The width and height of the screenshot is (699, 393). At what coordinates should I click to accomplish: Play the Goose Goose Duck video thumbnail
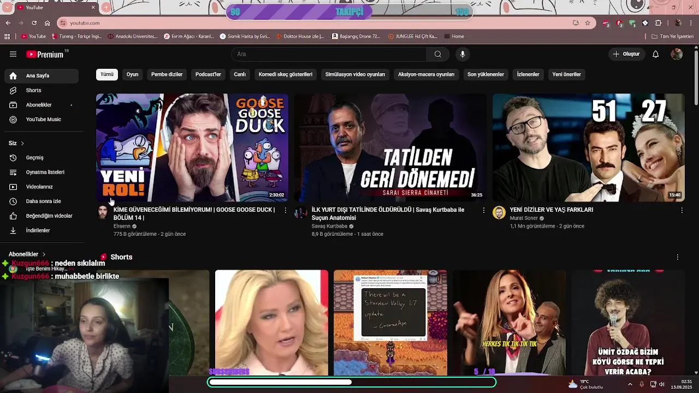tap(192, 147)
